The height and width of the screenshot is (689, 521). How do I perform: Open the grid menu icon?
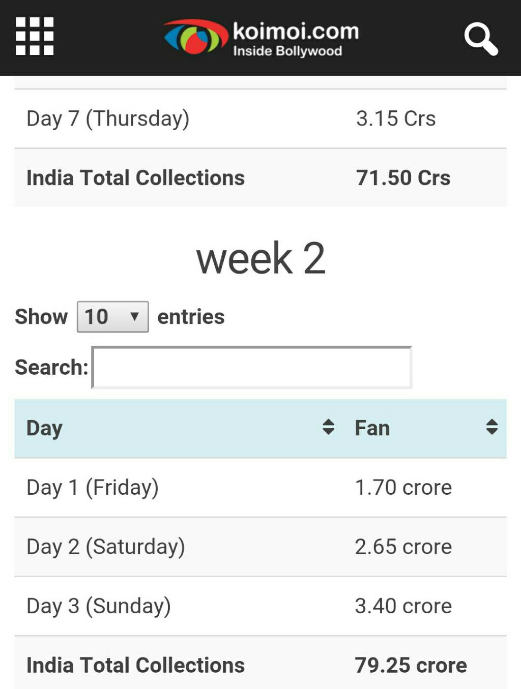coord(35,36)
